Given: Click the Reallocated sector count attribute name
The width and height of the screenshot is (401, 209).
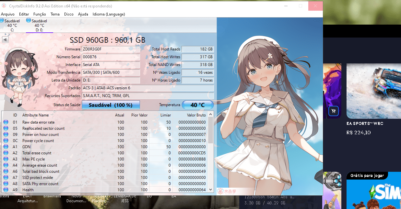Looking at the screenshot, I should point(43,128).
